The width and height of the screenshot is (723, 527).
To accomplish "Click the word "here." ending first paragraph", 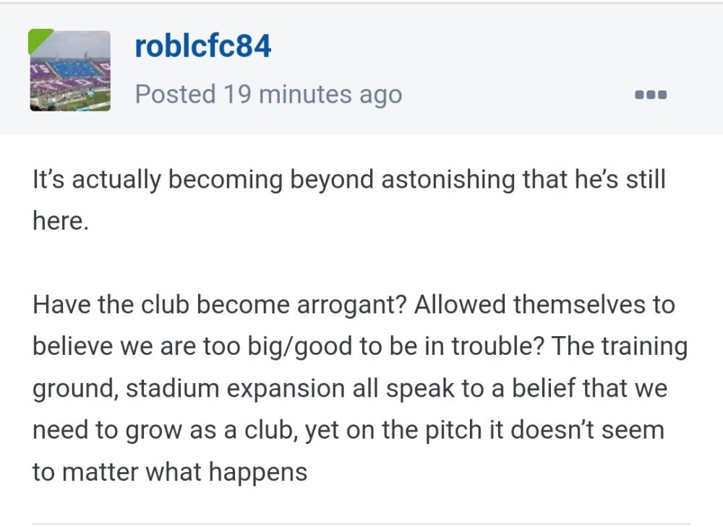I will click(60, 220).
